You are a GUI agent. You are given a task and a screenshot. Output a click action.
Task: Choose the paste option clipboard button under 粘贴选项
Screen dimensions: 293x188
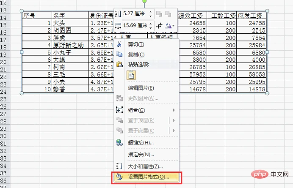pyautogui.click(x=131, y=75)
